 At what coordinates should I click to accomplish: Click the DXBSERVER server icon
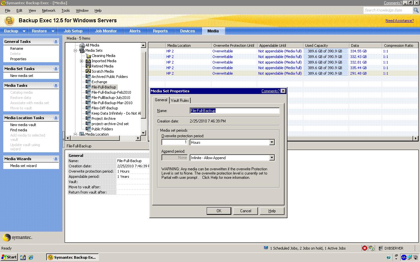pyautogui.click(x=381, y=248)
